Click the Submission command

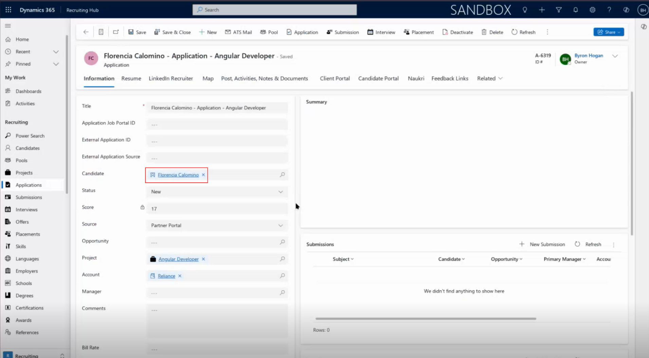pos(343,32)
